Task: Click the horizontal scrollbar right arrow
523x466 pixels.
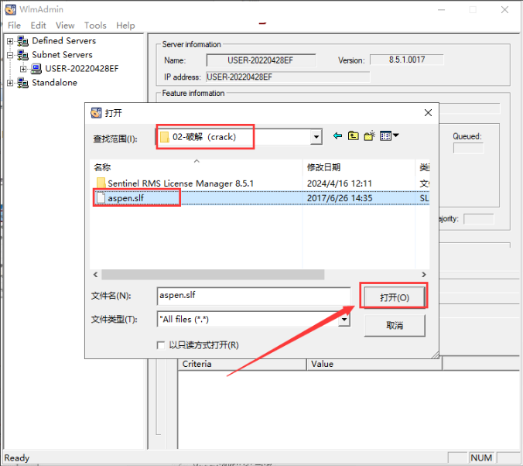Action: pos(424,274)
